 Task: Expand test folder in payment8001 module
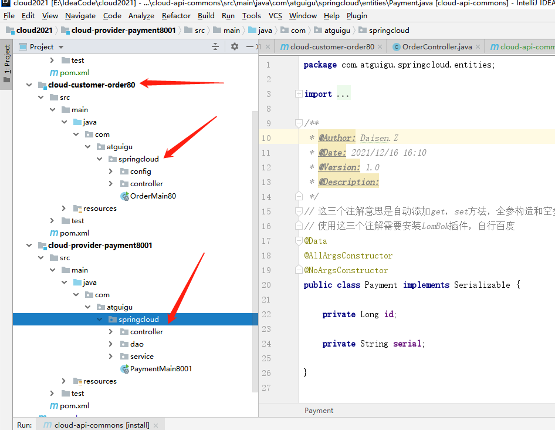click(x=52, y=394)
